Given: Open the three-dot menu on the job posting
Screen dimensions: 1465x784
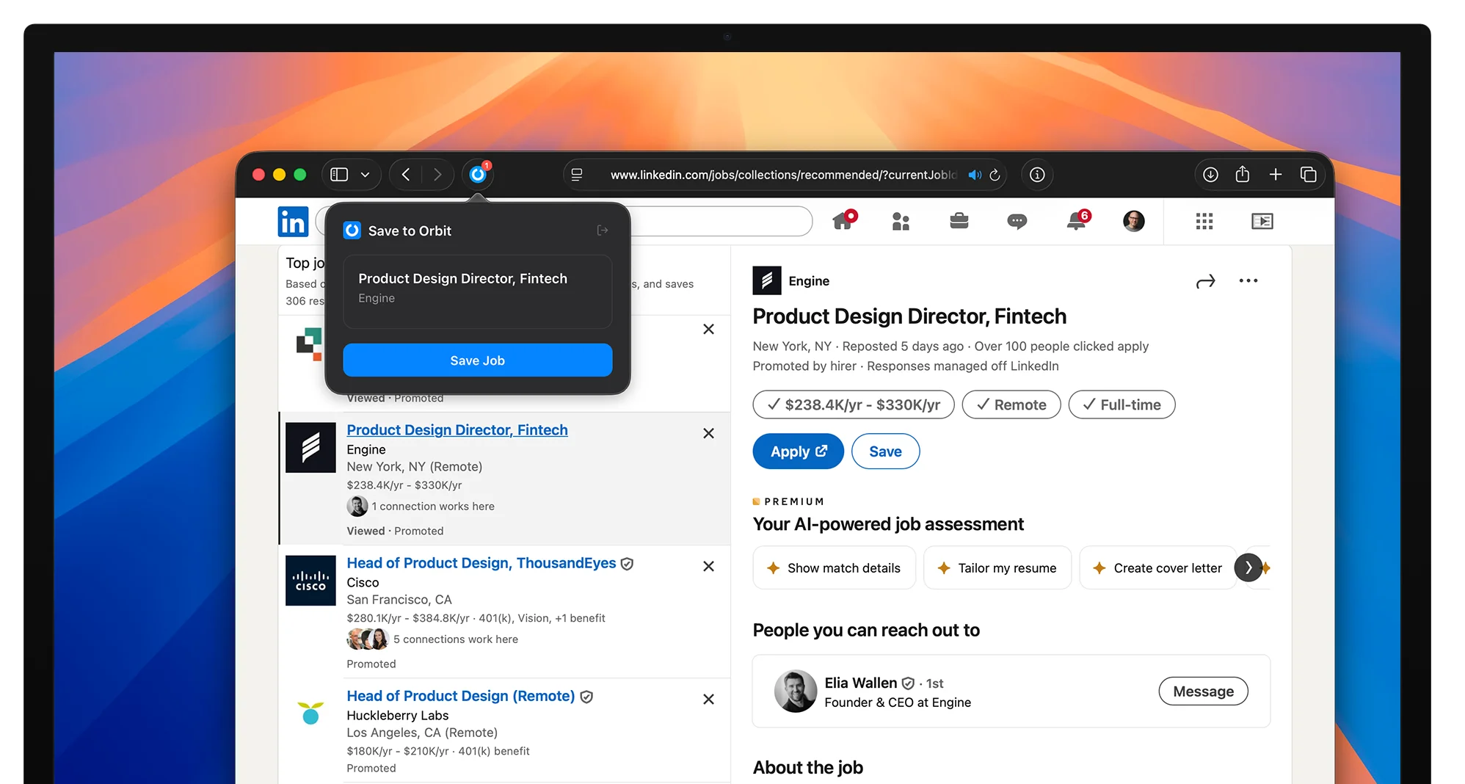Looking at the screenshot, I should click(1248, 280).
